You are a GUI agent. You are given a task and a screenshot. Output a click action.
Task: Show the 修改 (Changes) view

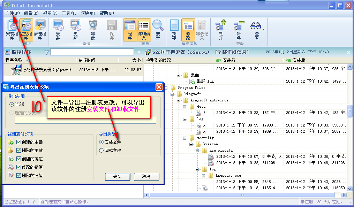click(x=188, y=30)
